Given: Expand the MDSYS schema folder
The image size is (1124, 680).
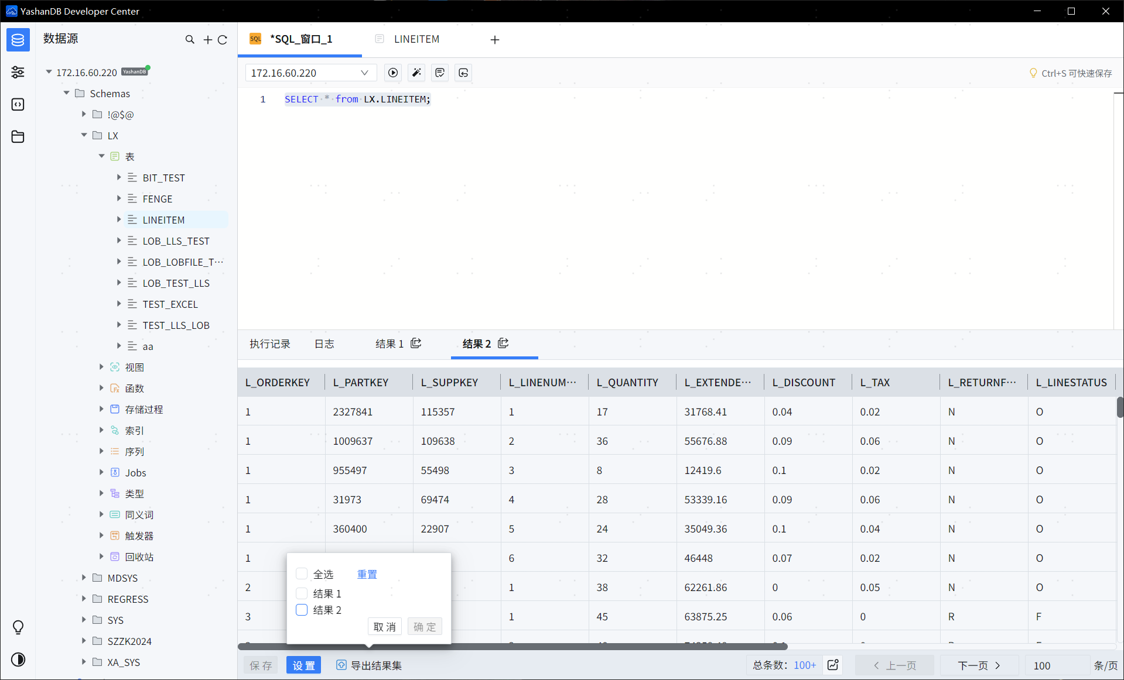Looking at the screenshot, I should click(x=84, y=578).
